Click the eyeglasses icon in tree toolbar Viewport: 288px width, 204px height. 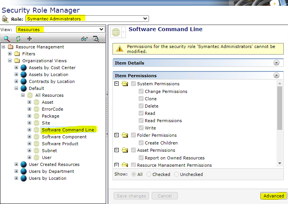[x=84, y=38]
